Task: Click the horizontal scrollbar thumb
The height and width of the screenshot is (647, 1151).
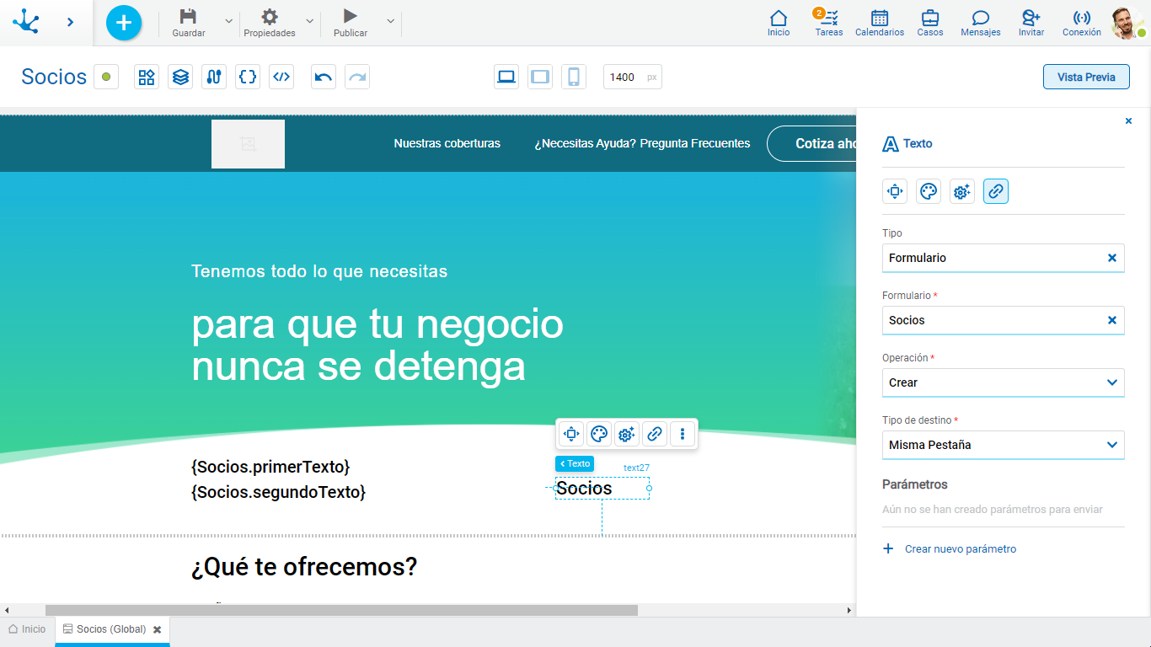Action: tap(341, 610)
